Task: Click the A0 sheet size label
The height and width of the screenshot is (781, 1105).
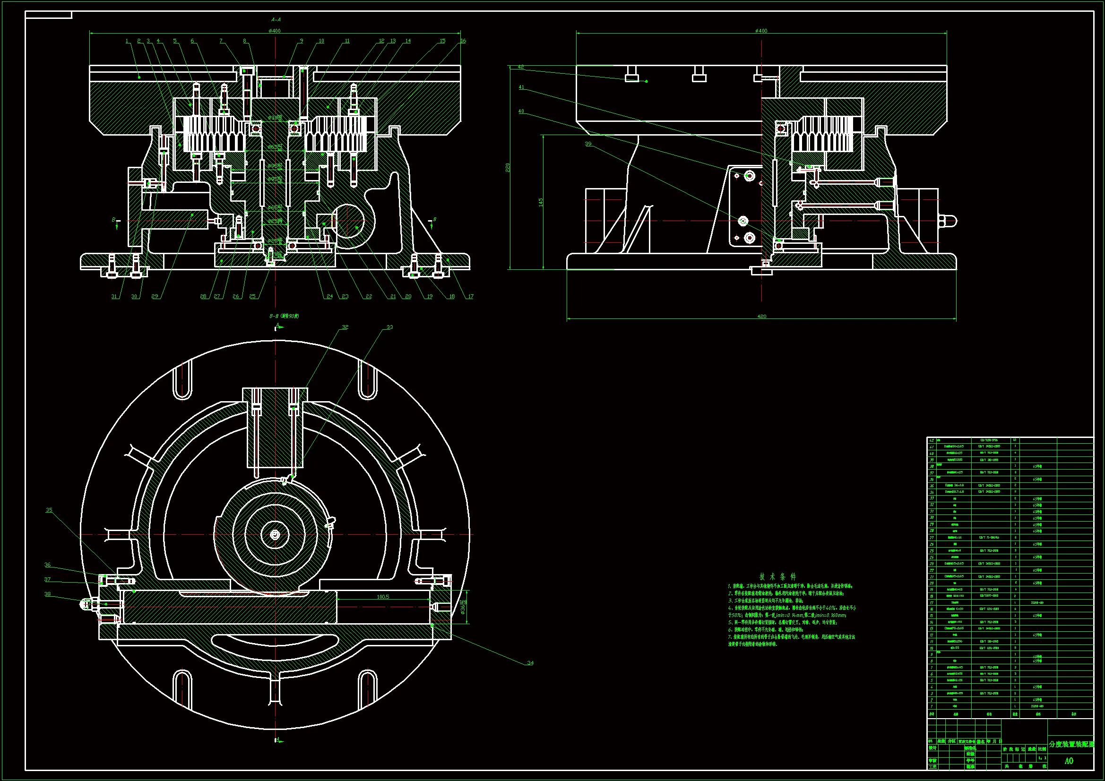Action: click(x=1069, y=761)
